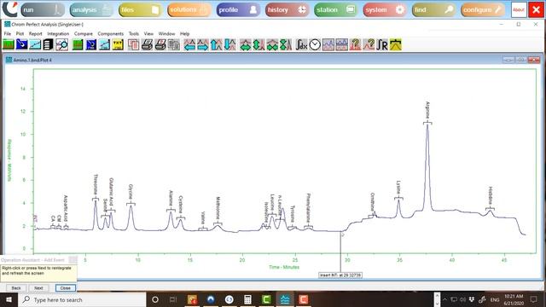
Task: Open the solutions module
Action: pos(189,9)
